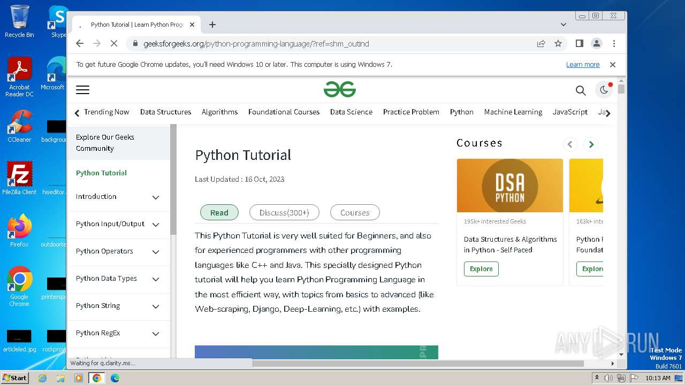Switch to the Courses tab
Viewport: 685px width, 385px height.
pos(355,212)
